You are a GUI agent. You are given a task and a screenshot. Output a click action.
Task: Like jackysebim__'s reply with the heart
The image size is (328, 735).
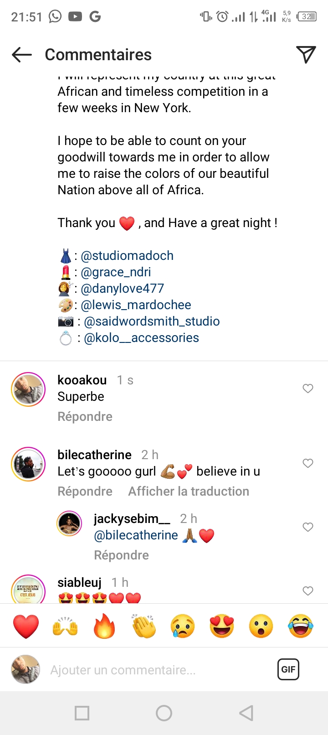308,527
